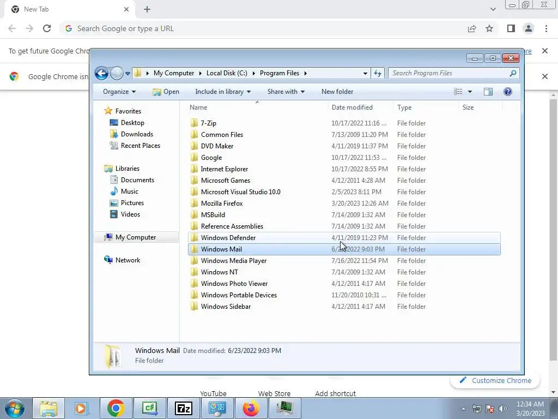Bookmark this tab with Chrome star icon

click(x=489, y=28)
